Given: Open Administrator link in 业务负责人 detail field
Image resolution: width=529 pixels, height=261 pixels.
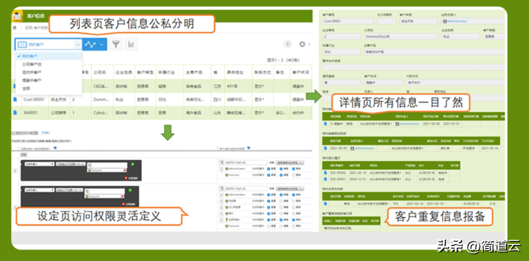Looking at the screenshot, I should tap(457, 21).
